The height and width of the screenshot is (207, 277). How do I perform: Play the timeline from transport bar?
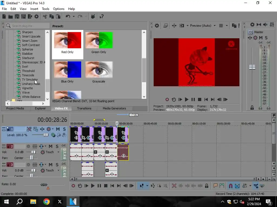(x=93, y=186)
